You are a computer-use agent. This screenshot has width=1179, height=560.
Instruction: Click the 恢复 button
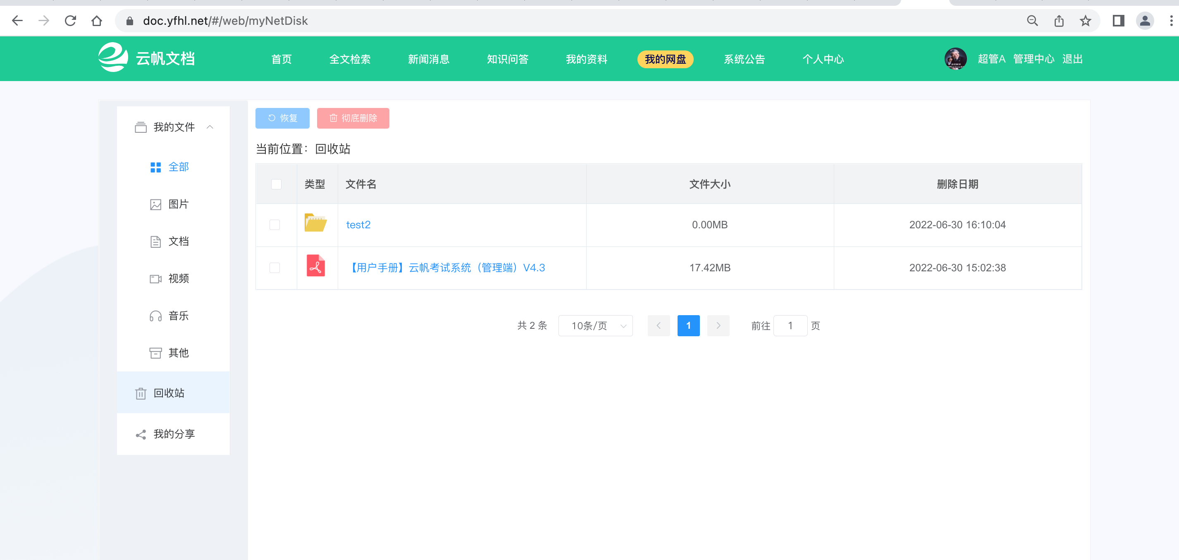[282, 118]
